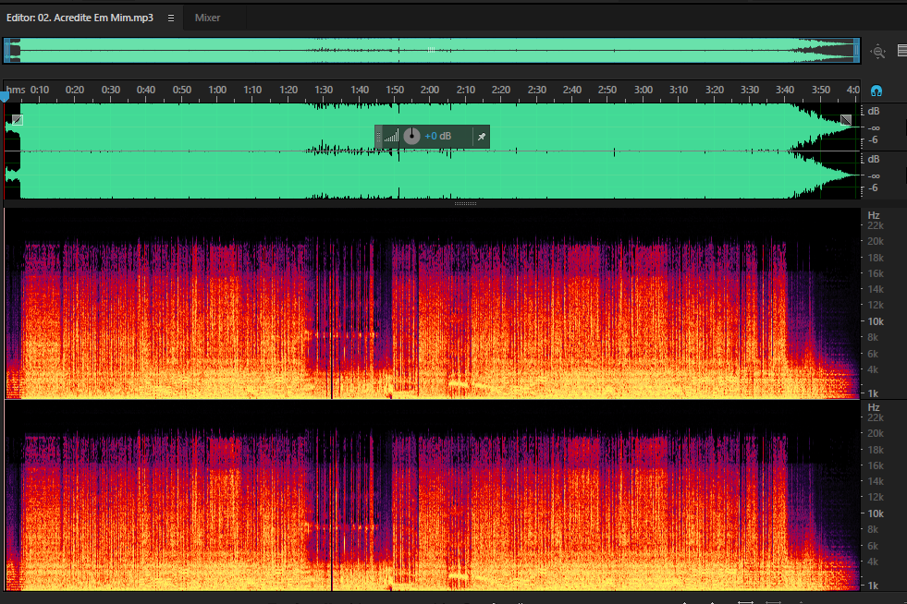Click the HUD volume bars icon
This screenshot has width=907, height=604.
click(392, 137)
